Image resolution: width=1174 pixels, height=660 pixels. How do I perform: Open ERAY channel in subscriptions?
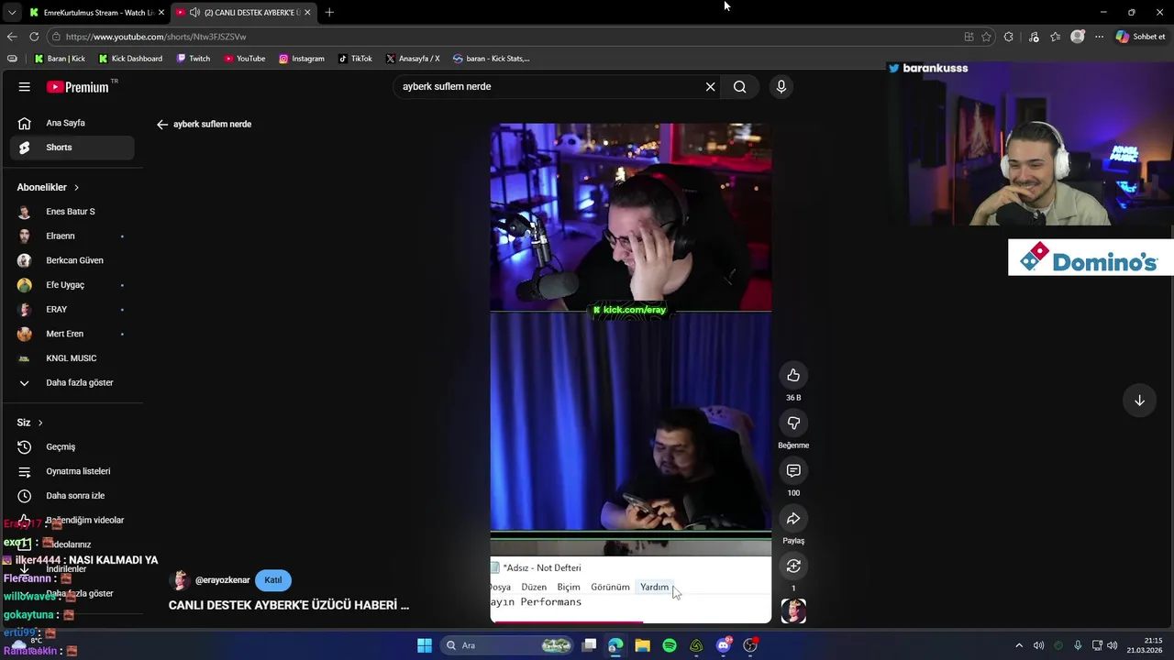[x=72, y=309]
